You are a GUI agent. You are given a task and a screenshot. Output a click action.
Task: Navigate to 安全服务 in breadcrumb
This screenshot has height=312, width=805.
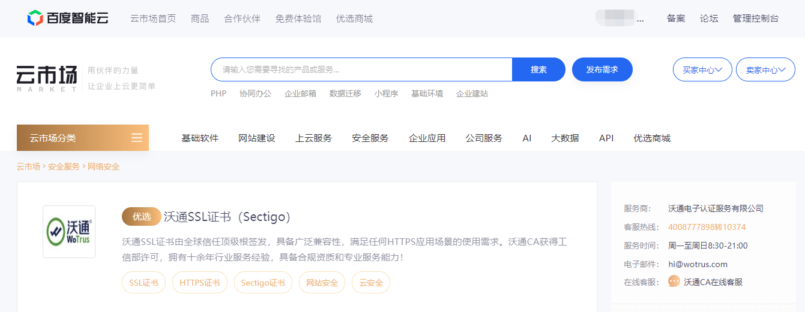pos(64,166)
